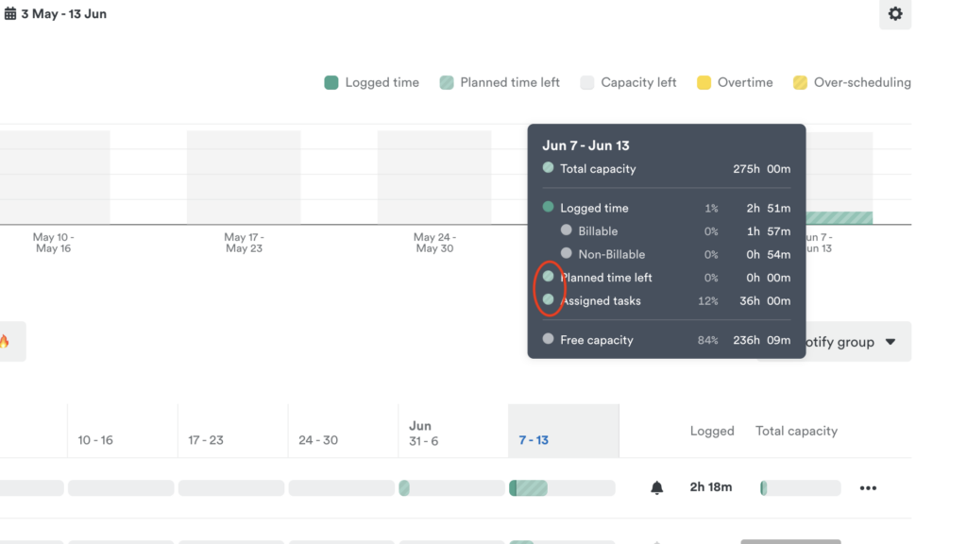The height and width of the screenshot is (544, 967).
Task: Click the May 24 - May 30 chart bar
Action: coord(434,177)
